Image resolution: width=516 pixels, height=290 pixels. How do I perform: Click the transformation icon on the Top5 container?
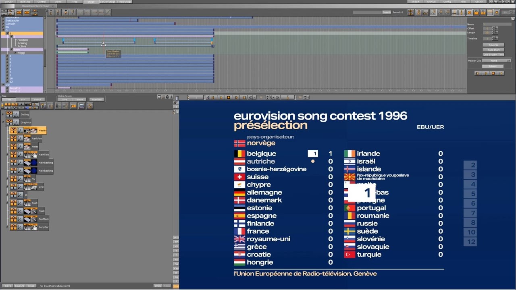click(20, 203)
